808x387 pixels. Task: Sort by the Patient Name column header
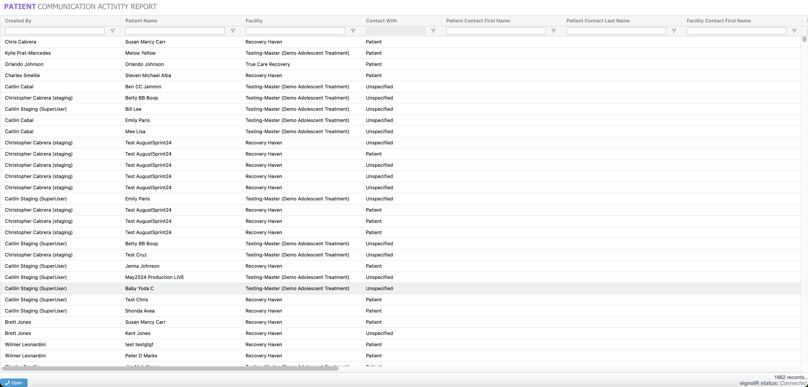141,21
